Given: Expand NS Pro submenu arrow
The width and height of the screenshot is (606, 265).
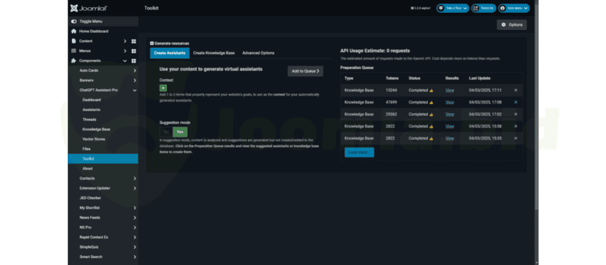Looking at the screenshot, I should click(135, 227).
